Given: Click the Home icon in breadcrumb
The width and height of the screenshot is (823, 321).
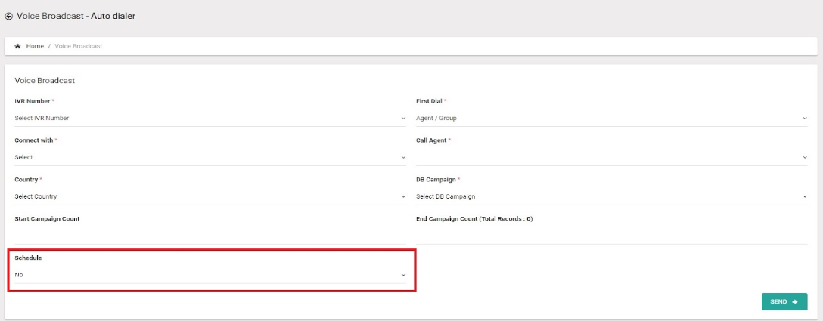Looking at the screenshot, I should click(x=18, y=46).
